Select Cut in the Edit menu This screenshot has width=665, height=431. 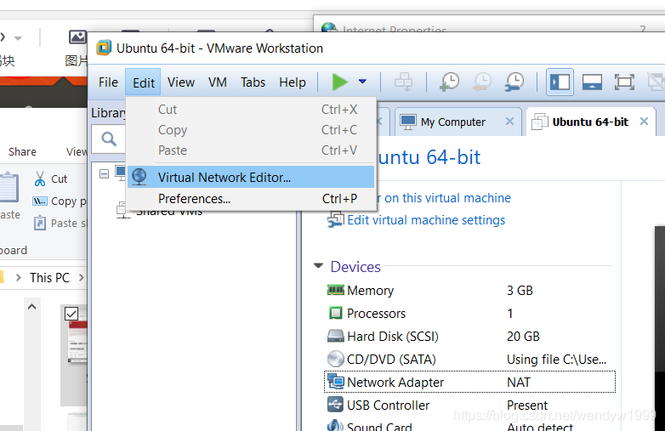click(251, 110)
